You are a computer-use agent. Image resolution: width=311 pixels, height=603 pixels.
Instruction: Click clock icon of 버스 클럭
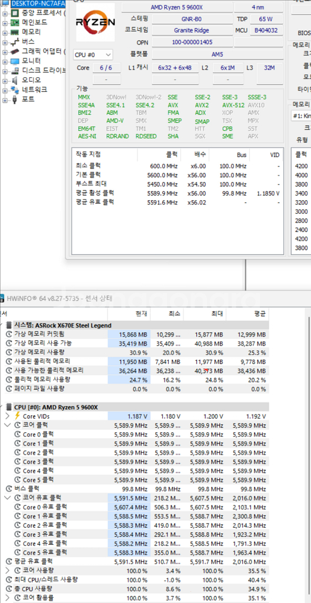coord(9,489)
